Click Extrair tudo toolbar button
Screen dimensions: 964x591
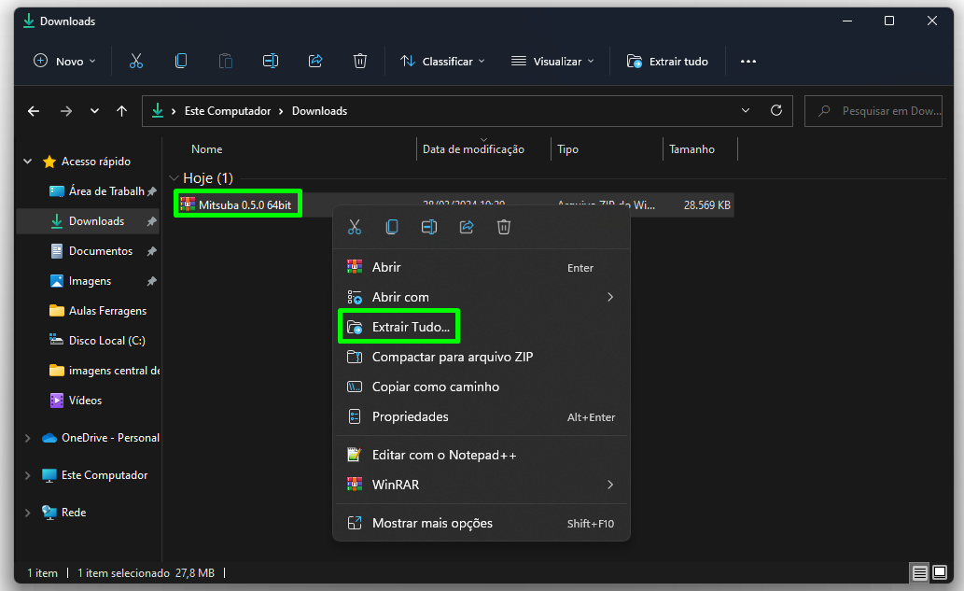coord(667,62)
